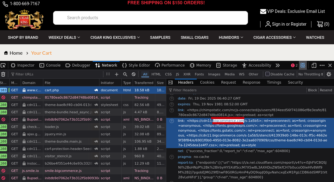
Task: Toggle responsive design mode icon
Action: (x=314, y=65)
